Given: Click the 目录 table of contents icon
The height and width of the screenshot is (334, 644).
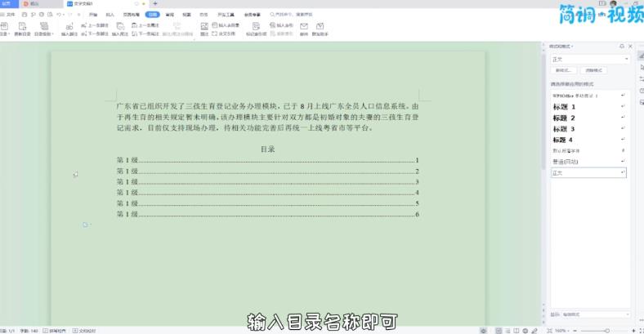Looking at the screenshot, I should 4,26.
